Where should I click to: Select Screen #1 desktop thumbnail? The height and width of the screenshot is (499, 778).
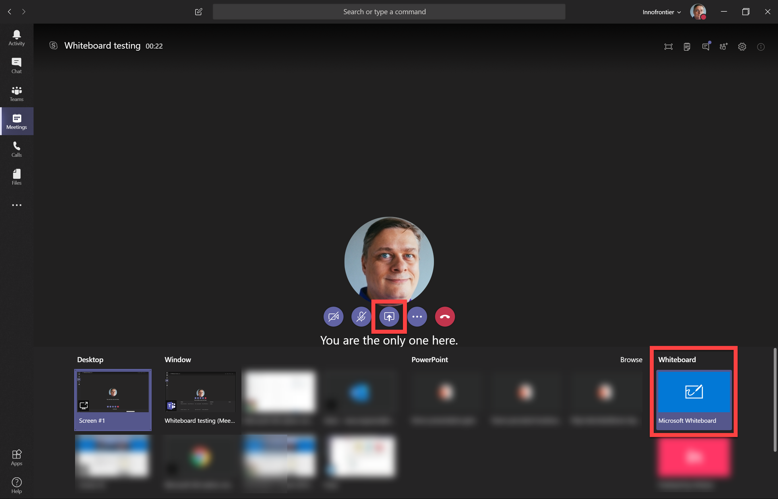pos(113,399)
